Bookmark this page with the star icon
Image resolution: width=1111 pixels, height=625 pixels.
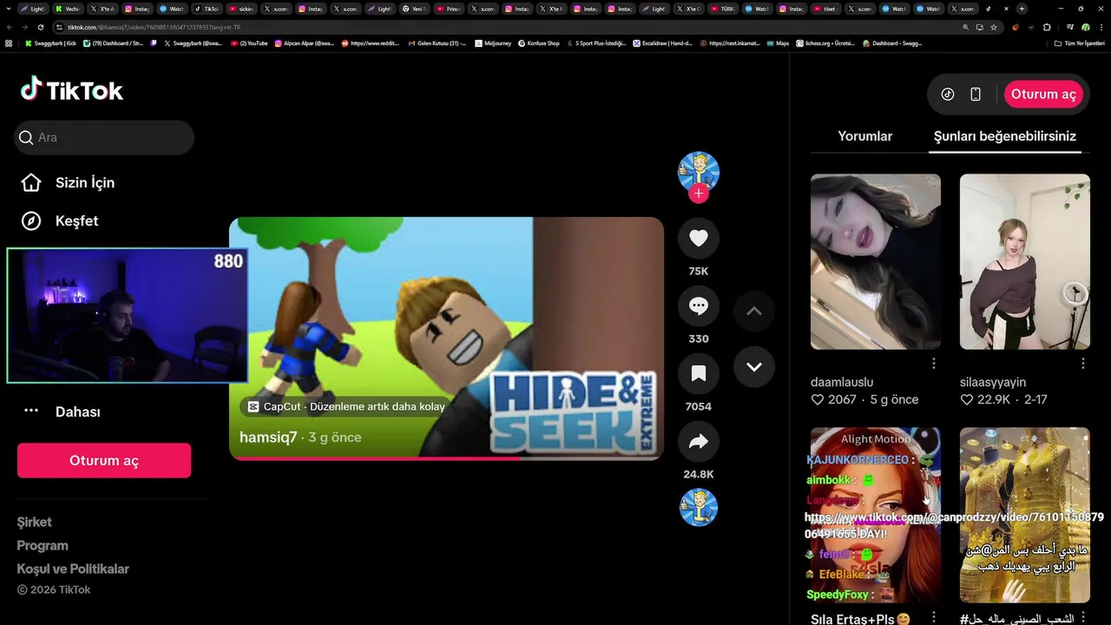994,27
